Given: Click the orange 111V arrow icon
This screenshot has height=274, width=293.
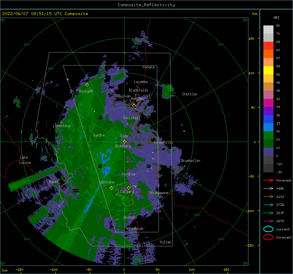Looking at the screenshot, I should point(268,196).
